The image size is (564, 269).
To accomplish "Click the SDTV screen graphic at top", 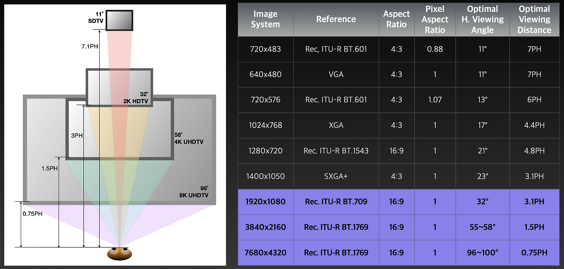I will click(x=119, y=19).
